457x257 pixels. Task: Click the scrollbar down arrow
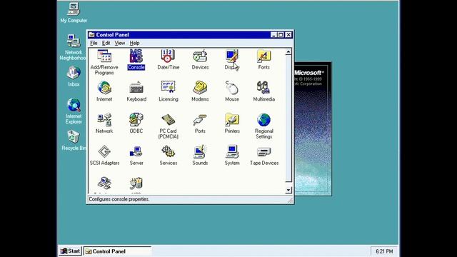pyautogui.click(x=288, y=191)
